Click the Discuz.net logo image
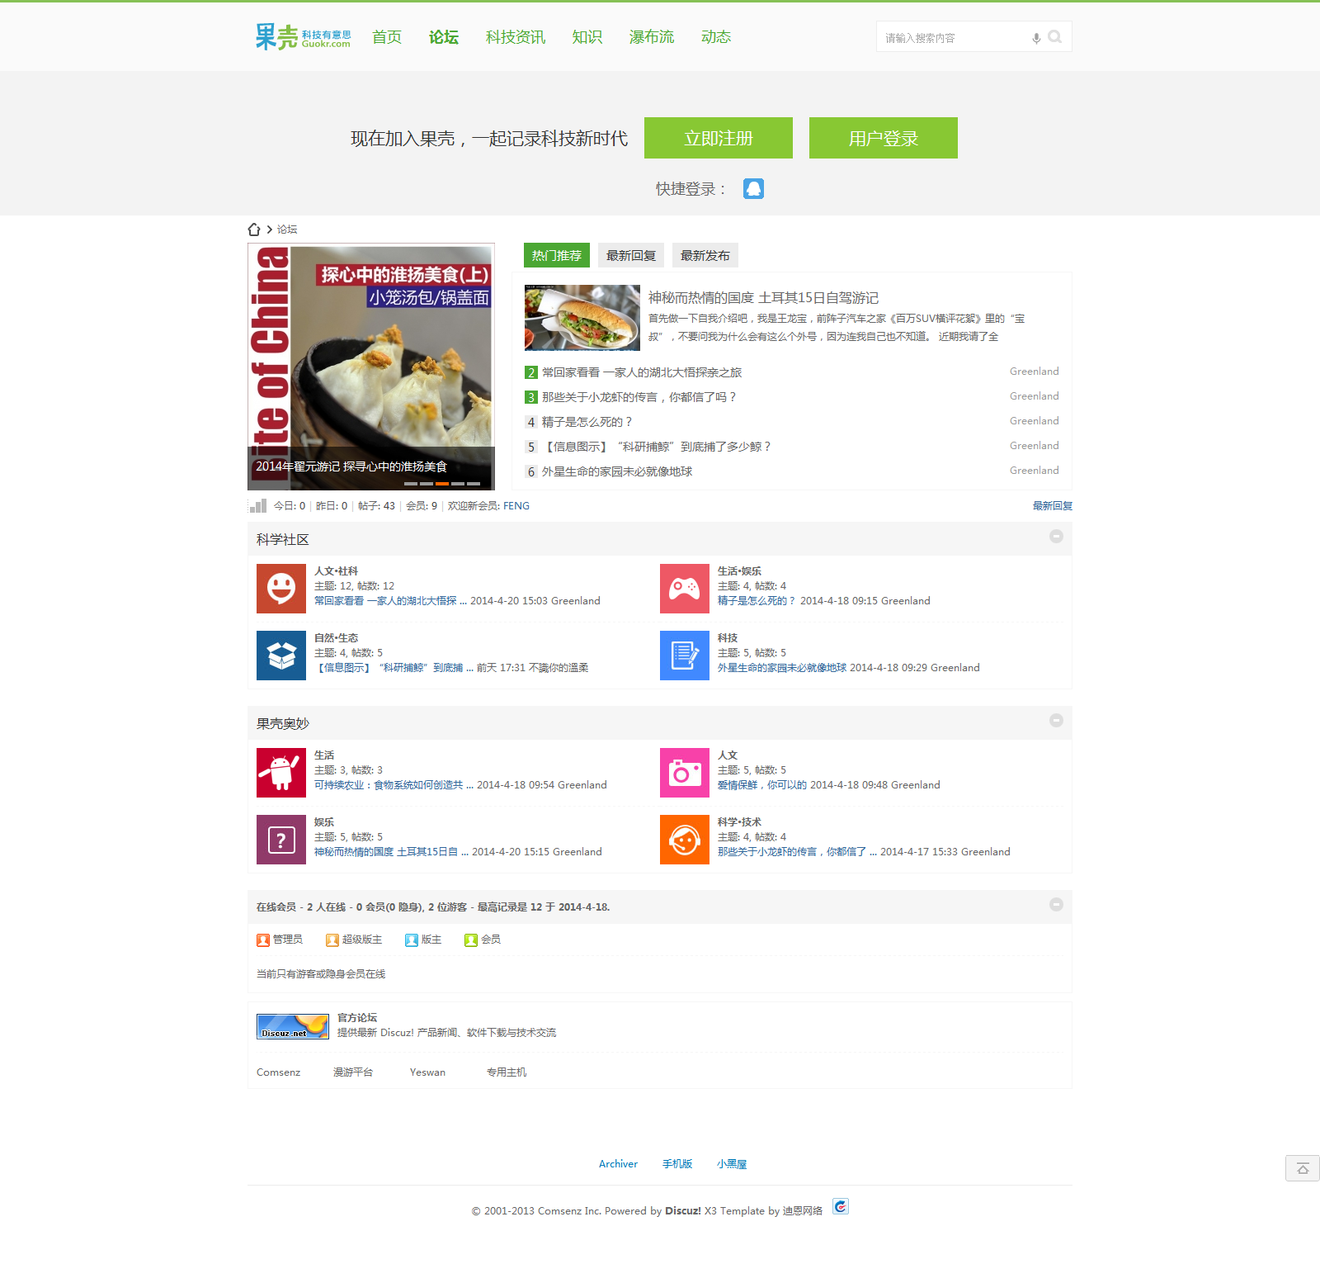This screenshot has width=1320, height=1264. tap(293, 1026)
